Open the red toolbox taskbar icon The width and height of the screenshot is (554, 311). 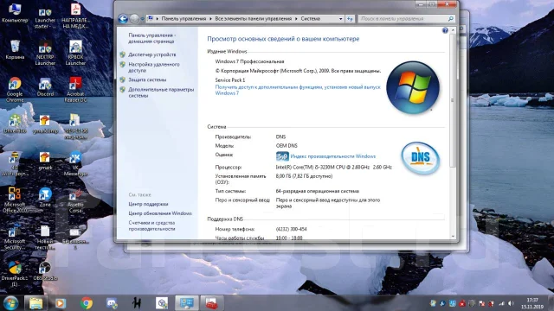pos(211,303)
